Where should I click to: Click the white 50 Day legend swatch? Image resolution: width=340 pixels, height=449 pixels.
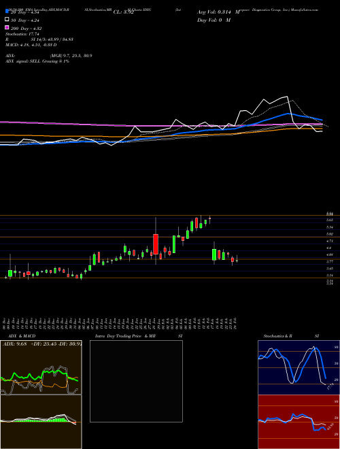7,20
